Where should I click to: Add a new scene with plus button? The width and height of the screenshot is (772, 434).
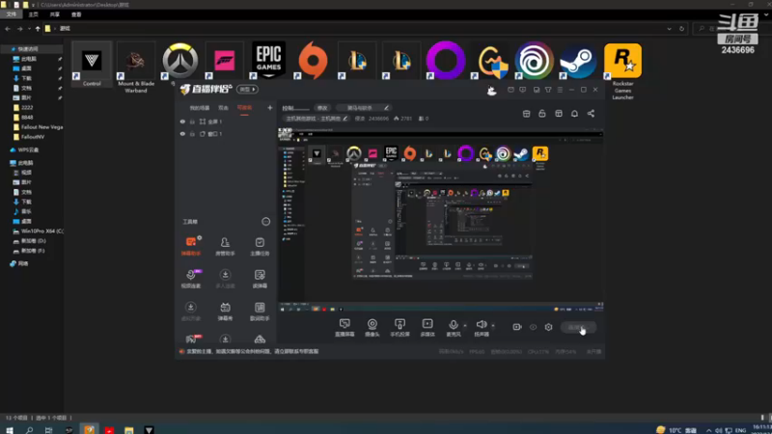click(270, 108)
